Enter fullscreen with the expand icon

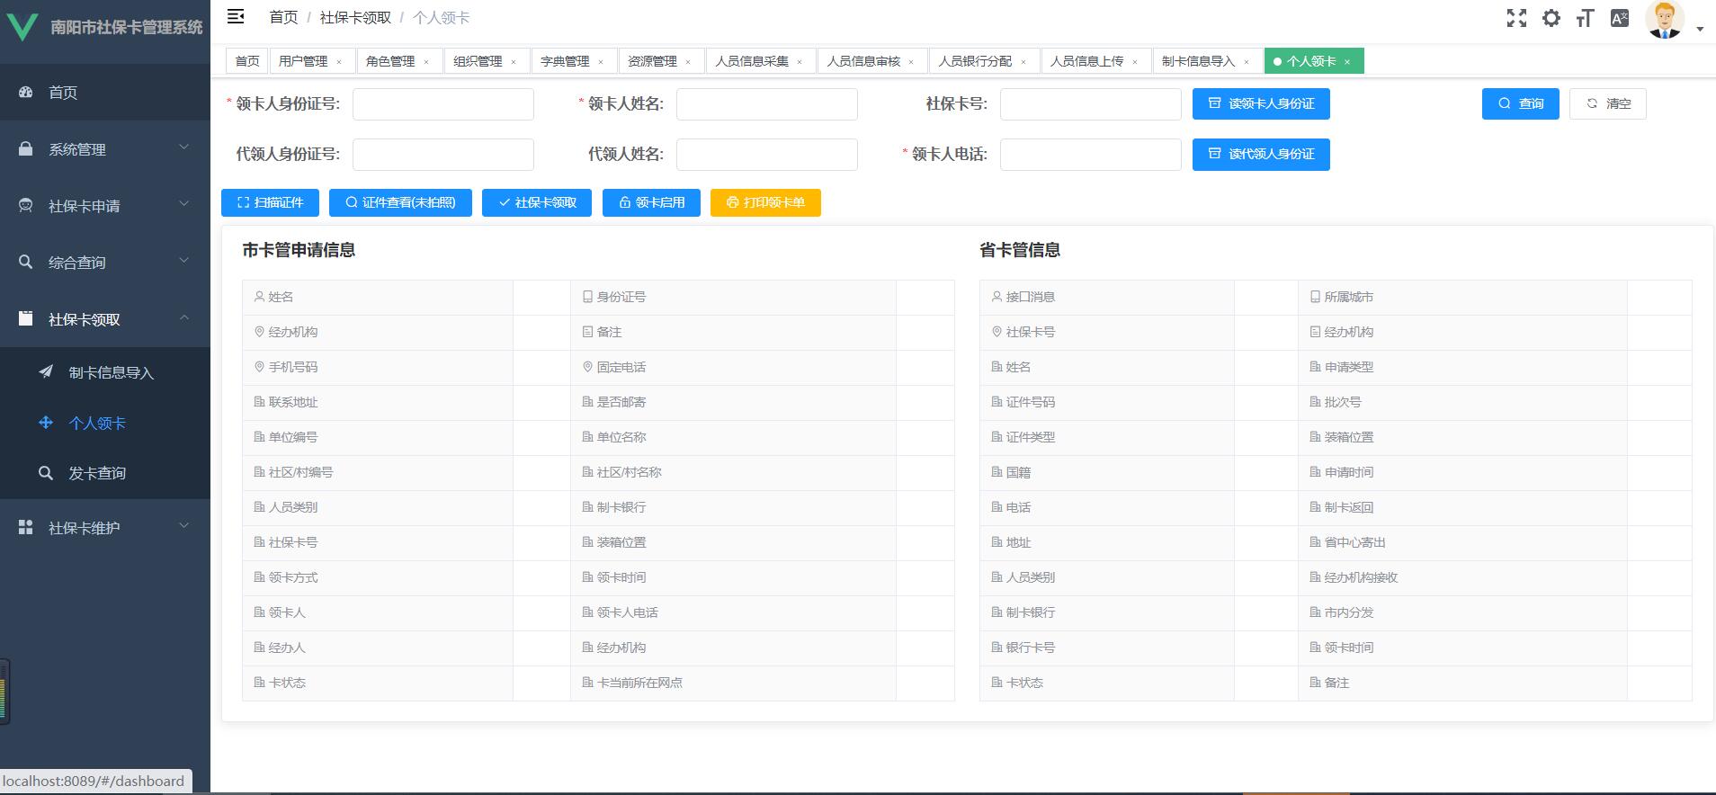(1517, 18)
